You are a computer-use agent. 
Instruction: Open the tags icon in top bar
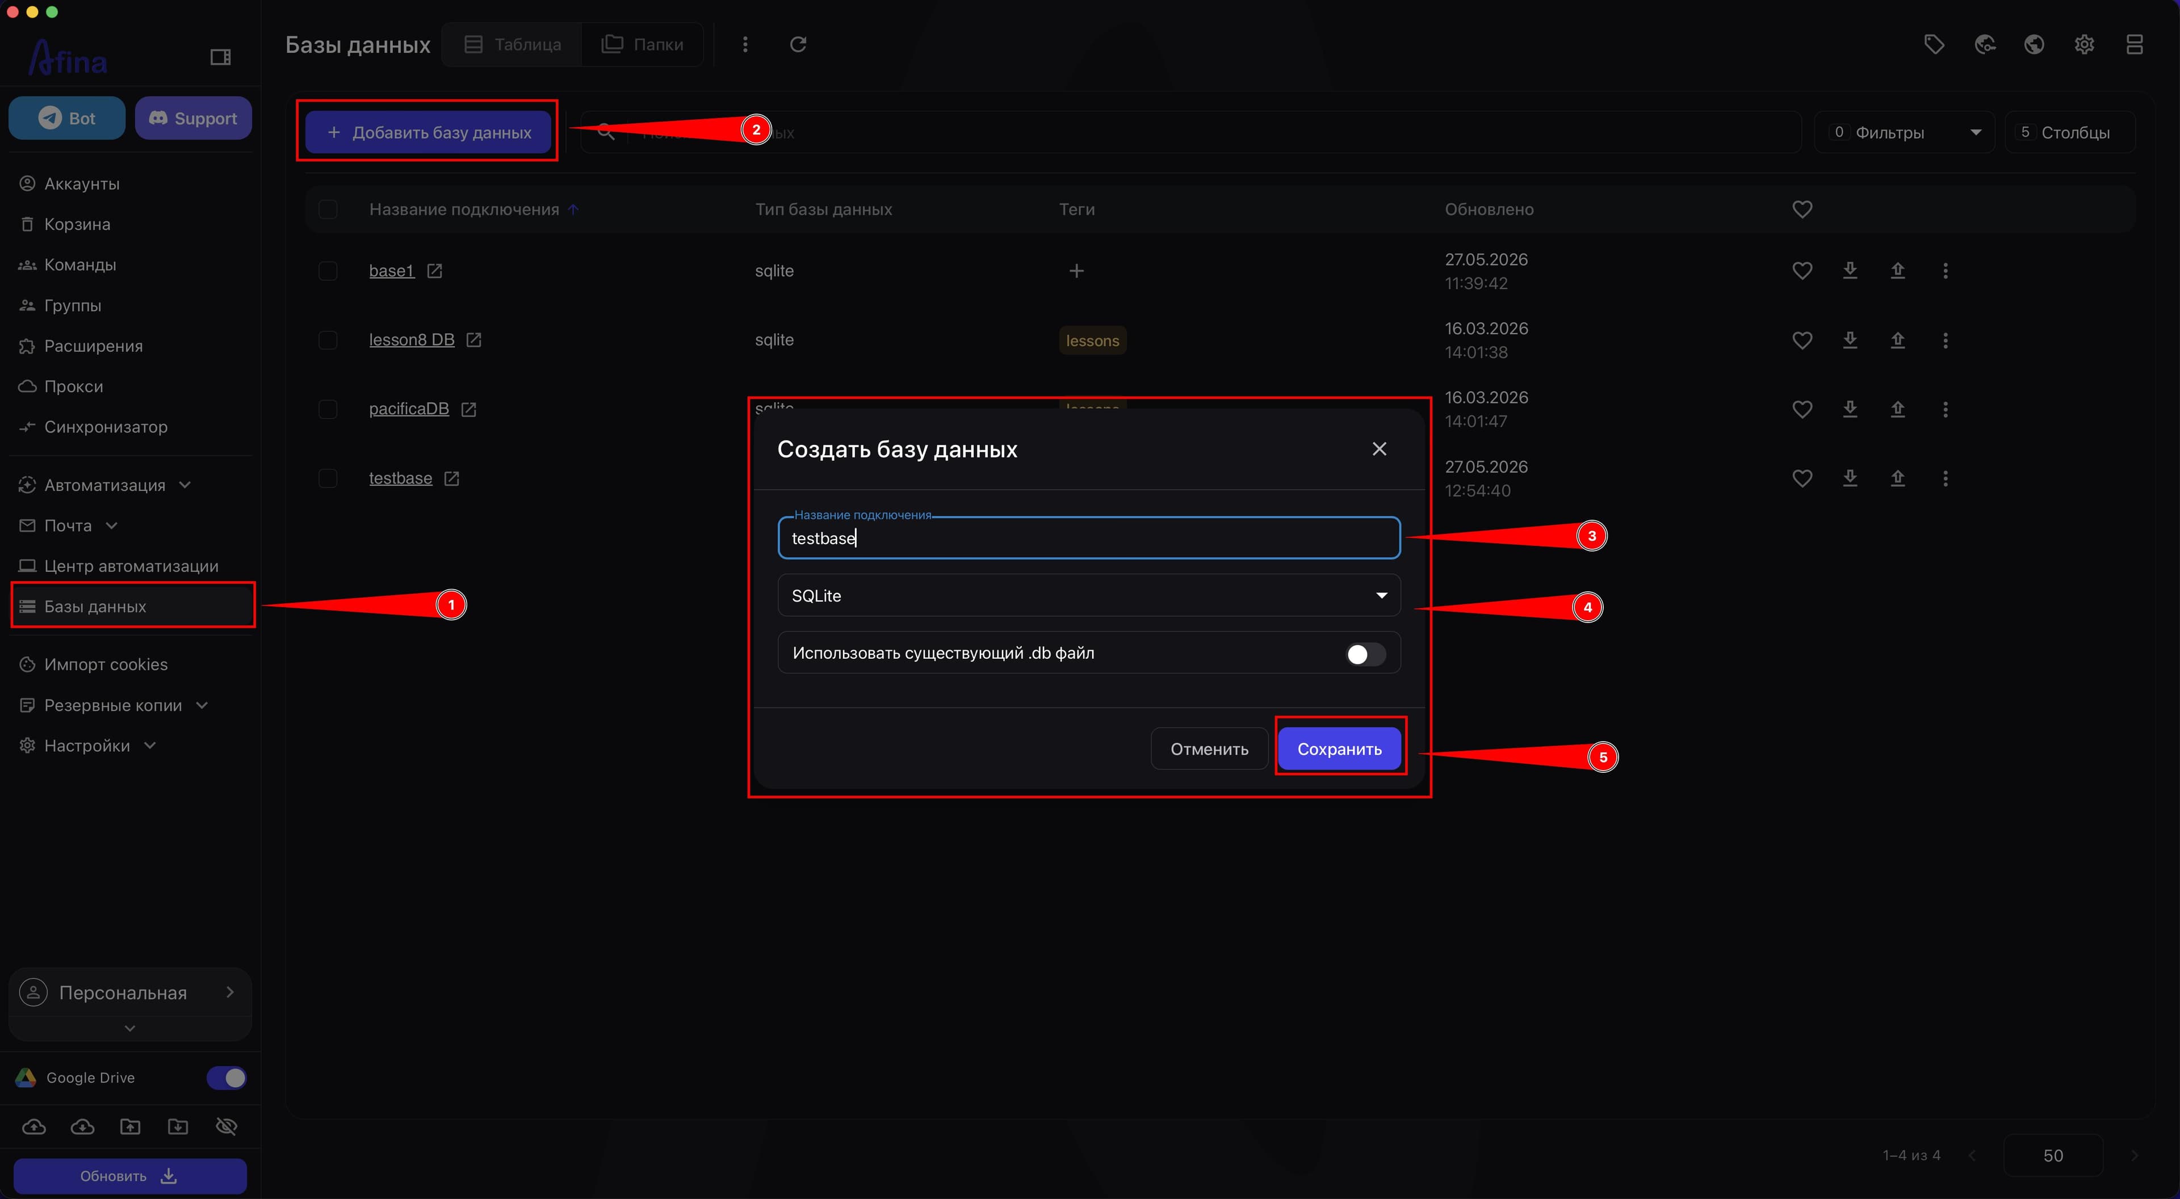(x=1934, y=44)
